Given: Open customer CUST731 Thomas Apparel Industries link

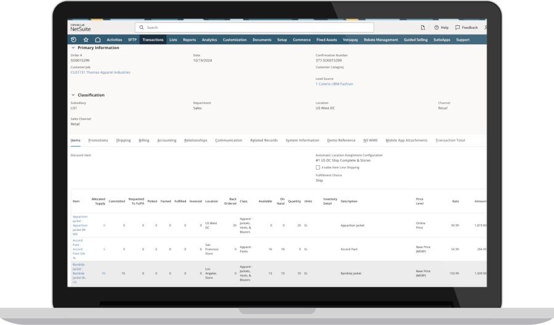Looking at the screenshot, I should coord(100,72).
